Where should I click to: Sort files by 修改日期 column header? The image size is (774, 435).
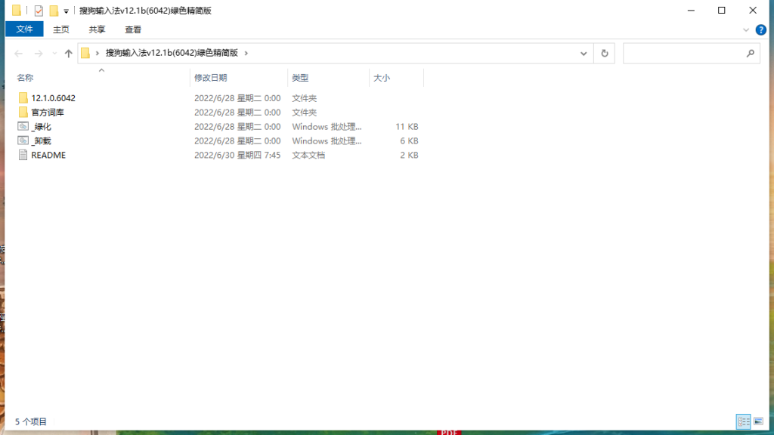coord(234,78)
